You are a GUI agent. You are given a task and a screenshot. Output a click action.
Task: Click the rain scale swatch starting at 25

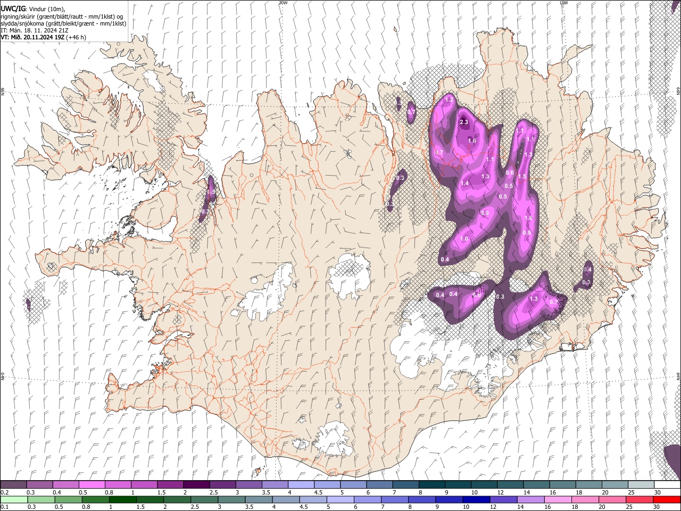[x=640, y=499]
